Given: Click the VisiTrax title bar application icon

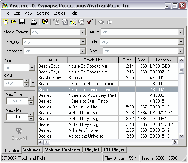Looking at the screenshot, I should pyautogui.click(x=5, y=5).
